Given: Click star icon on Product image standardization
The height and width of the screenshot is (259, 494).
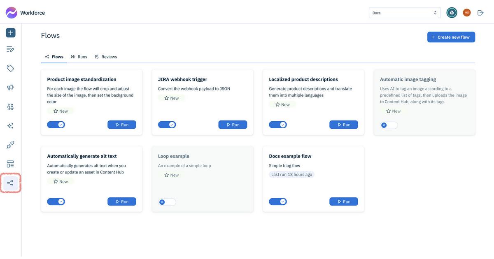Looking at the screenshot, I should point(56,111).
